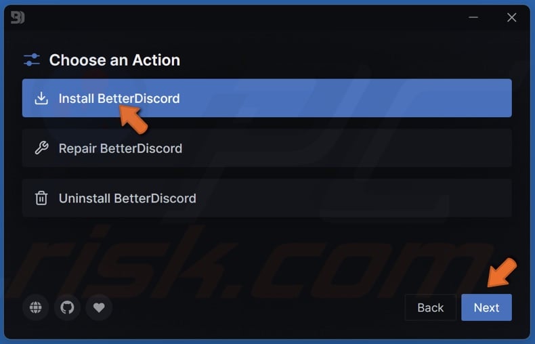The height and width of the screenshot is (344, 535).
Task: Click the Choose an Action heading text
Action: click(114, 60)
